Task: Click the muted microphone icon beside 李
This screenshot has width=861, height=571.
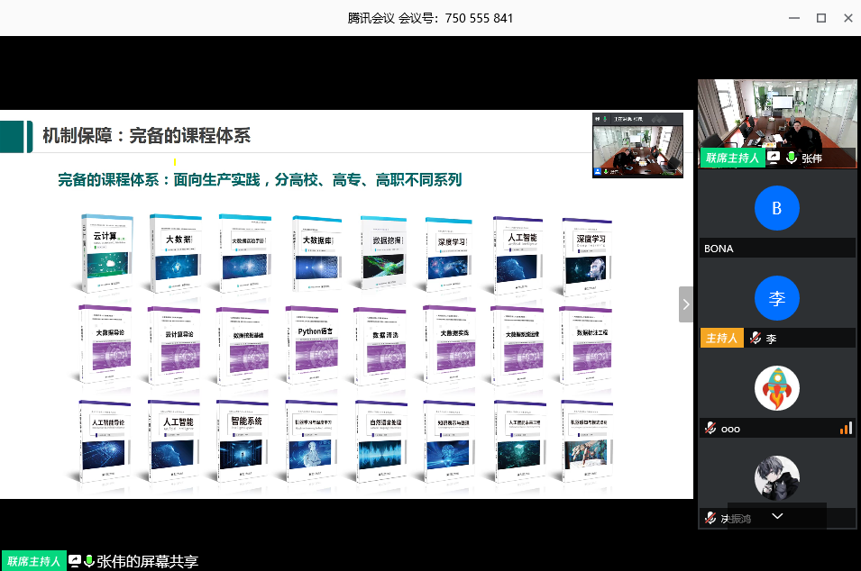Action: tap(756, 340)
